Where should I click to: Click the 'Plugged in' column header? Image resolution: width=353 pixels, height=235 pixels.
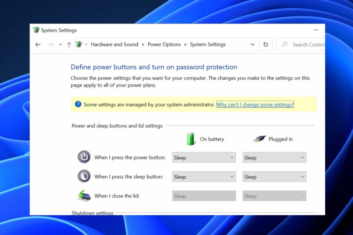coord(280,139)
